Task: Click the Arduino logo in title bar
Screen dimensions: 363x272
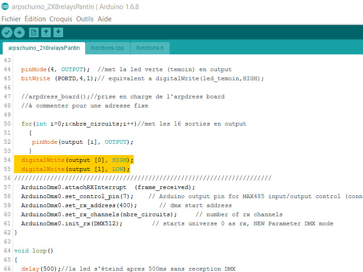Action: 5,6
